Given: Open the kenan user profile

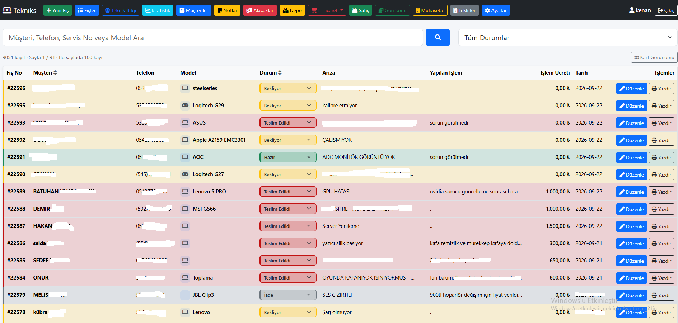Looking at the screenshot, I should [x=640, y=10].
